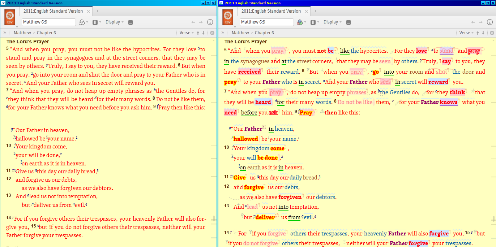The height and width of the screenshot is (247, 496).
Task: Close the English Standard Version tab, left window
Action: [89, 11]
